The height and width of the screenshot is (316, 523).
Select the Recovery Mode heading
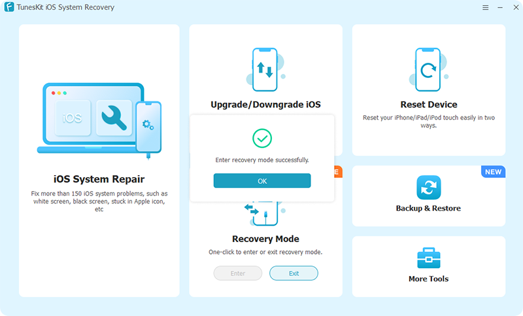[265, 239]
